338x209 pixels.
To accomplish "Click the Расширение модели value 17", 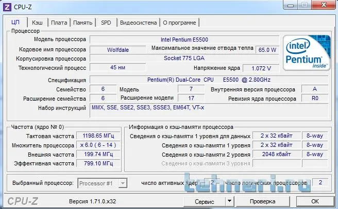I will pyautogui.click(x=191, y=98).
